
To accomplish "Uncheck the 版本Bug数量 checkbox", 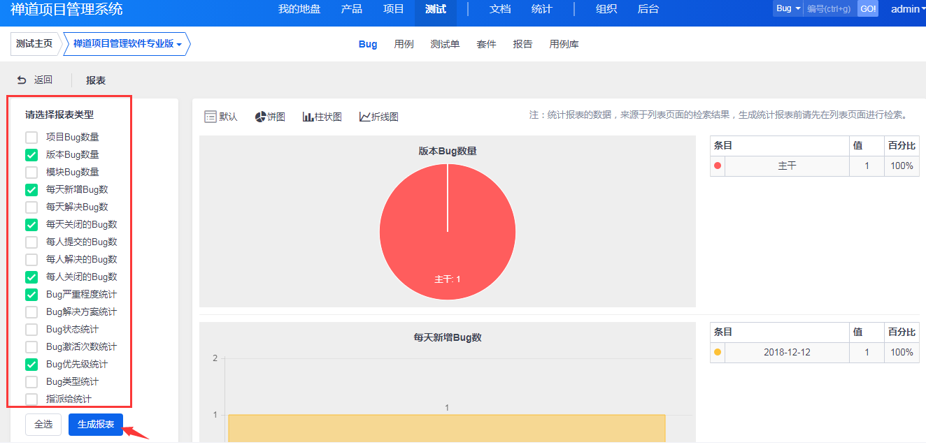I will [x=31, y=155].
